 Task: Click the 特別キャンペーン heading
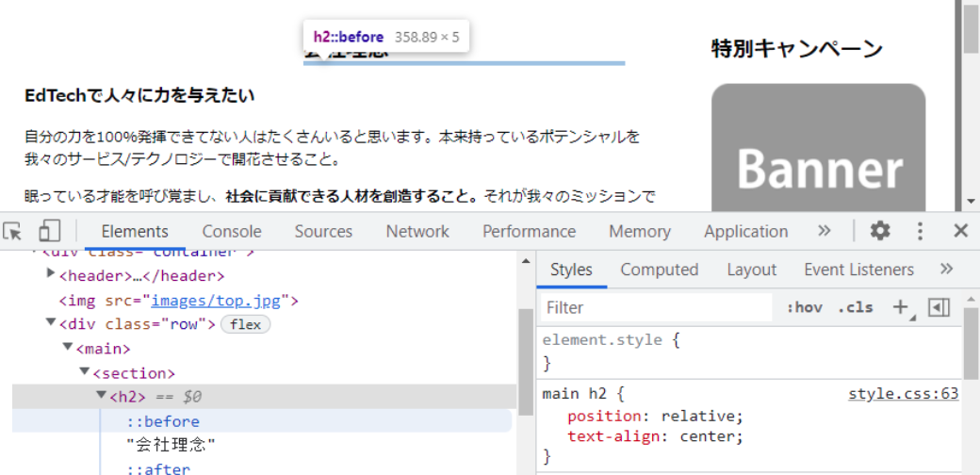coord(797,48)
